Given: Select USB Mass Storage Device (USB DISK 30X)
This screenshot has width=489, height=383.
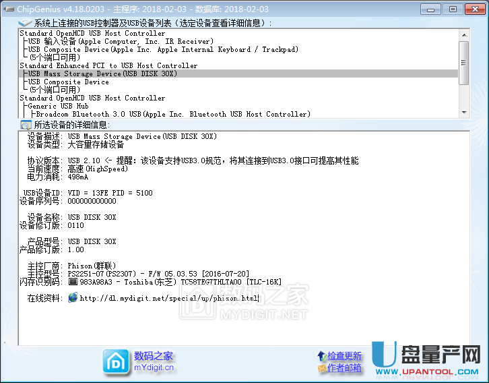Looking at the screenshot, I should click(102, 73).
